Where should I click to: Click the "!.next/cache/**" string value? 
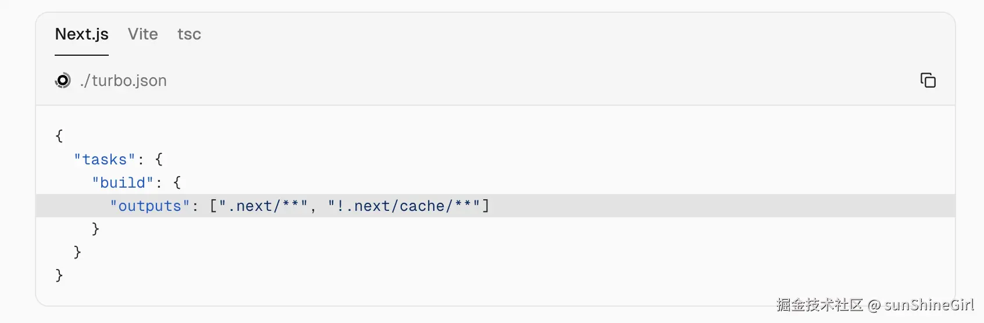[x=404, y=206]
